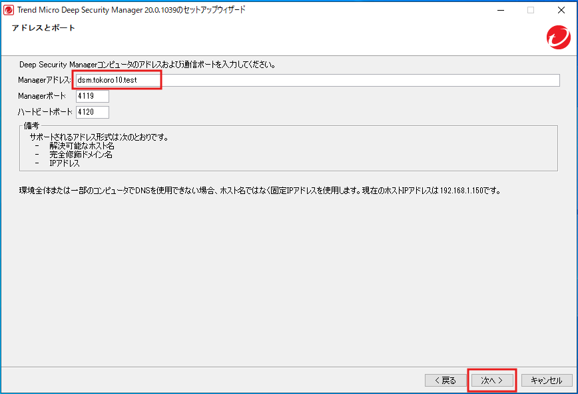Click the ハートビートポート label
The width and height of the screenshot is (578, 394).
45,112
